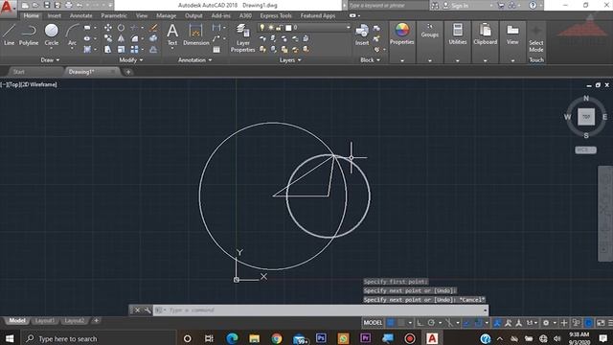Open the Utilities panel button
The height and width of the screenshot is (345, 613).
tap(458, 35)
